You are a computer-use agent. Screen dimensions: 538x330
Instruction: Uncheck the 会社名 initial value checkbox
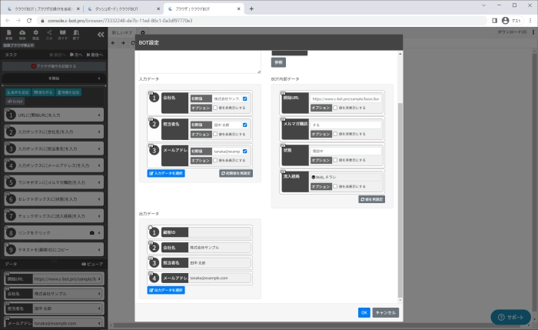pos(245,98)
